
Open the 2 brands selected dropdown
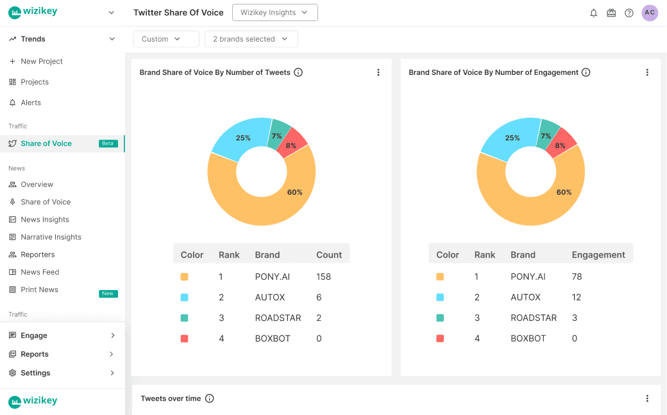(251, 39)
